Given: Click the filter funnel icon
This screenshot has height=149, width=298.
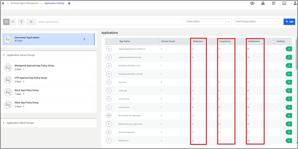Looking at the screenshot, I should 21,22.
